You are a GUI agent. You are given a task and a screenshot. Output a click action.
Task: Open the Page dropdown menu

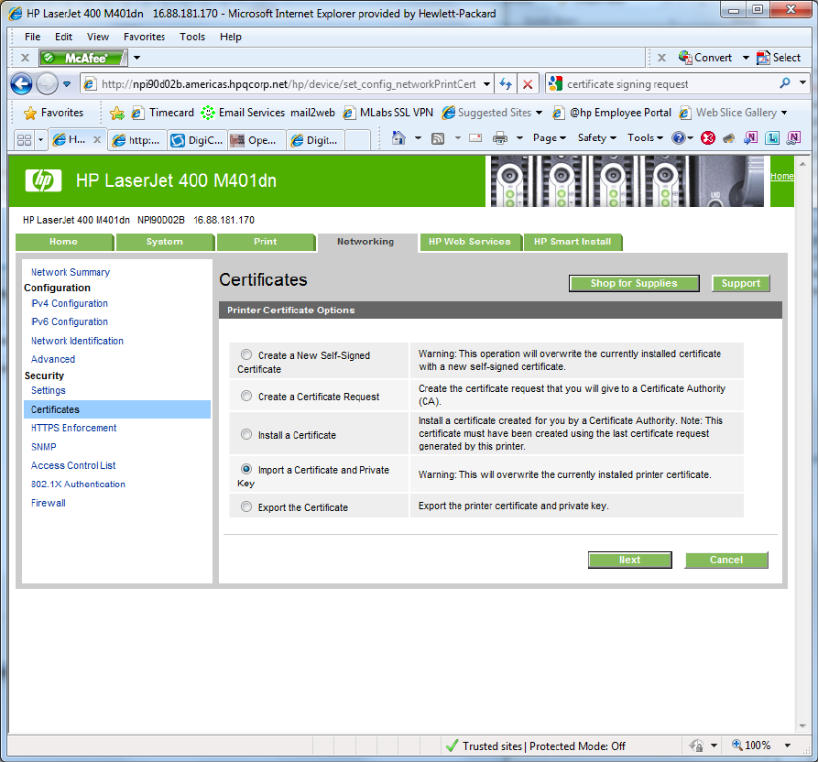550,138
